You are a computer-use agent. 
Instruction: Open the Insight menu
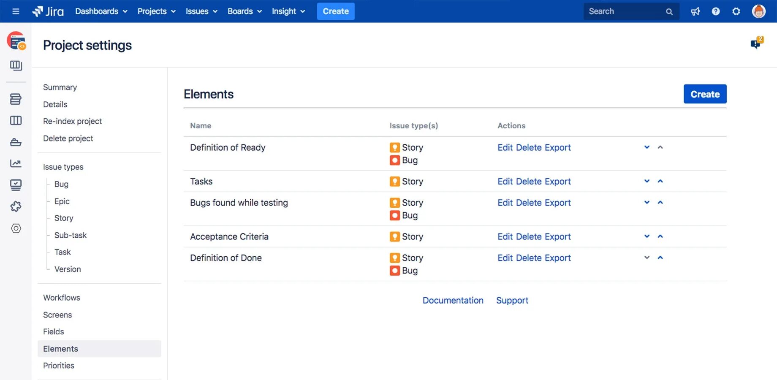click(288, 11)
